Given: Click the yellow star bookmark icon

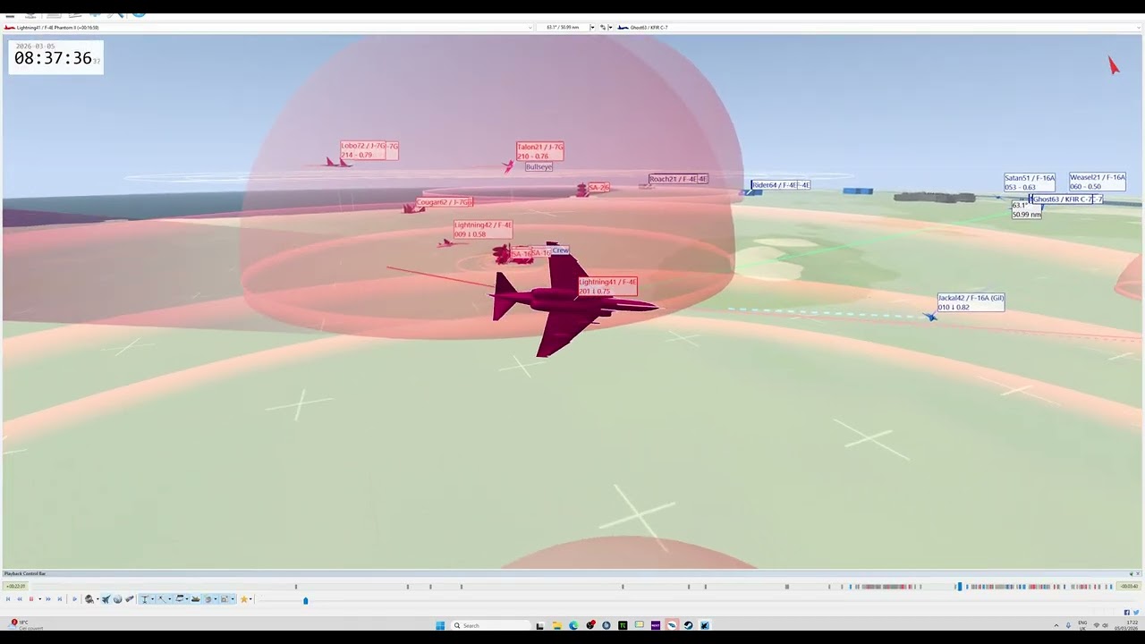Looking at the screenshot, I should [243, 599].
